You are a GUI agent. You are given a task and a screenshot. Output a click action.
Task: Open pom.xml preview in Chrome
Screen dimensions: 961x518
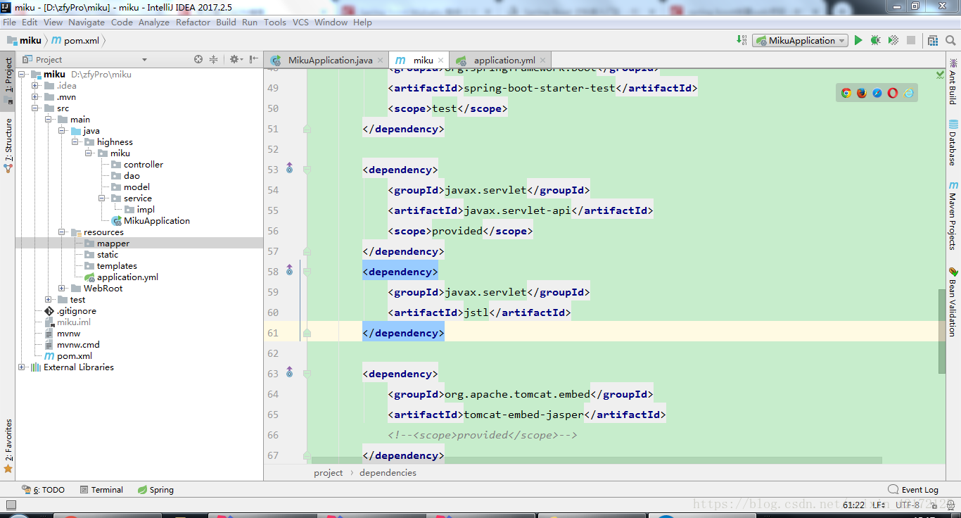pyautogui.click(x=846, y=93)
